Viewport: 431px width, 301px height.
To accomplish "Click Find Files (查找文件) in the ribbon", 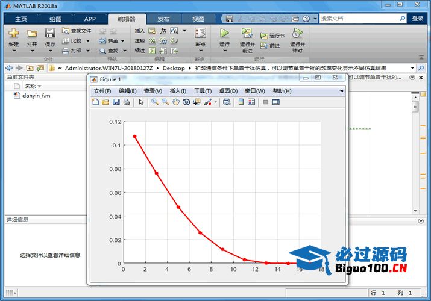I will pyautogui.click(x=77, y=31).
